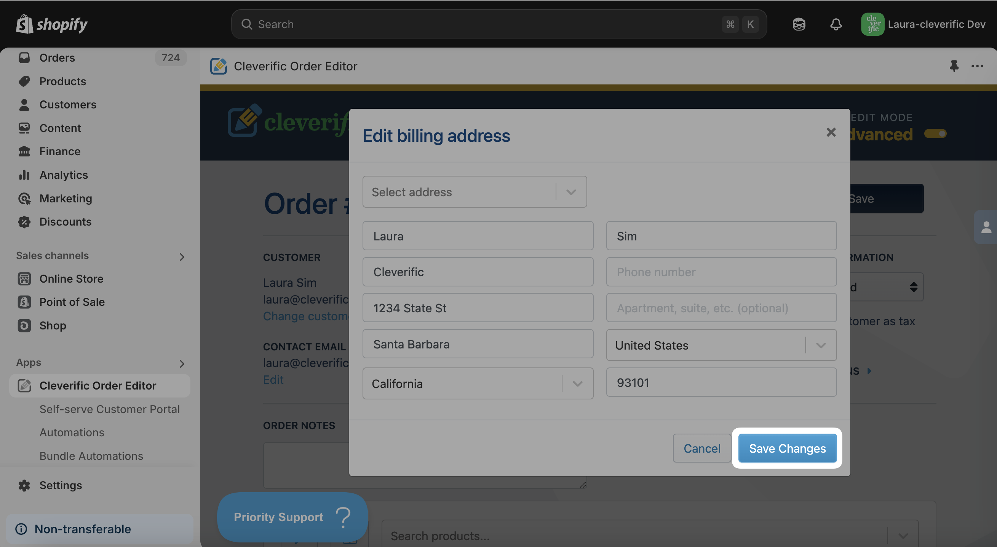Open the app's three-dot more menu
The height and width of the screenshot is (547, 997).
pos(977,66)
